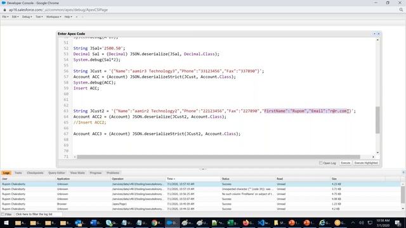Open the Help menu
The height and width of the screenshot is (228, 406).
(x=68, y=17)
